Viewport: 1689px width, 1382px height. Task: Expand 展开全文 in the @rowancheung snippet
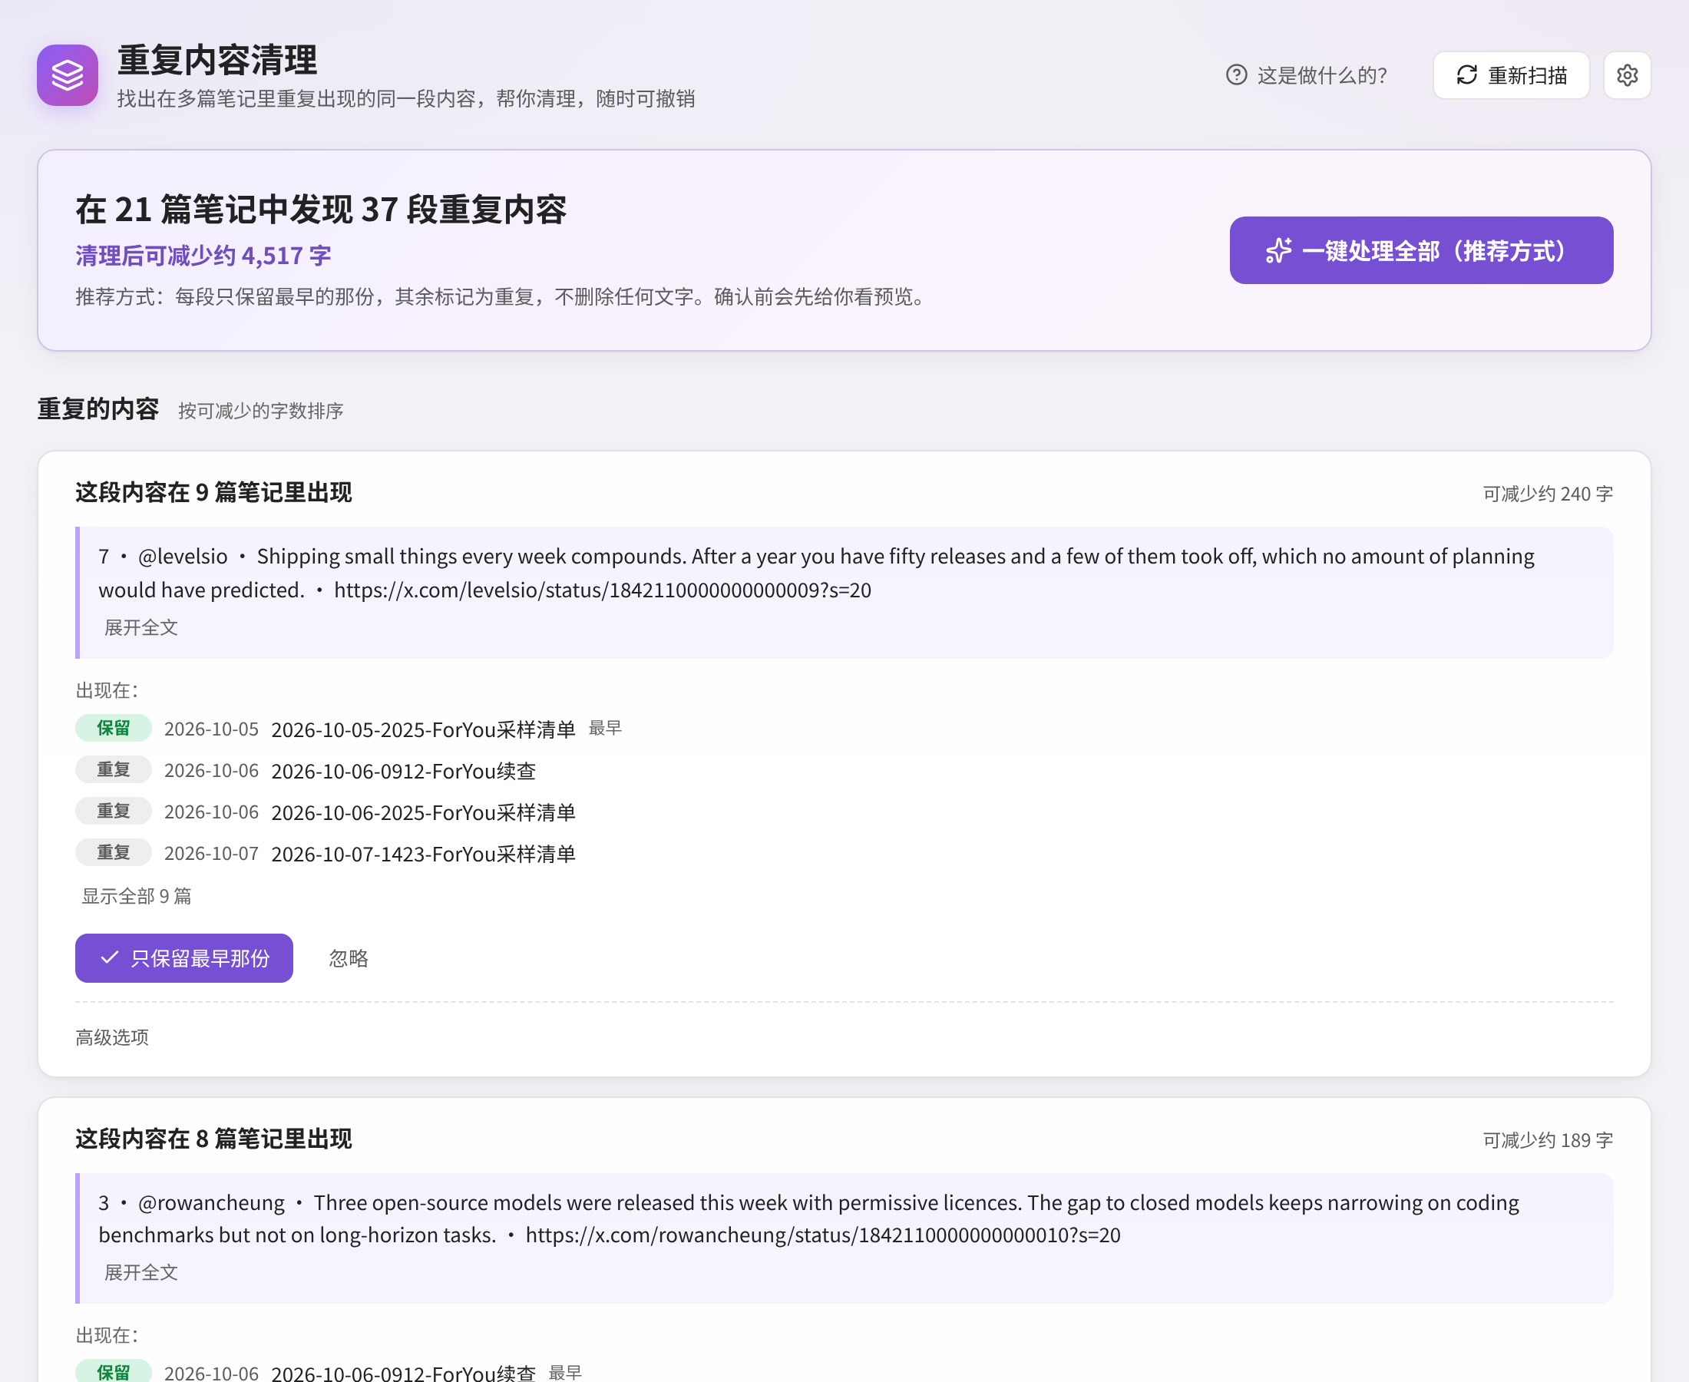point(141,1272)
